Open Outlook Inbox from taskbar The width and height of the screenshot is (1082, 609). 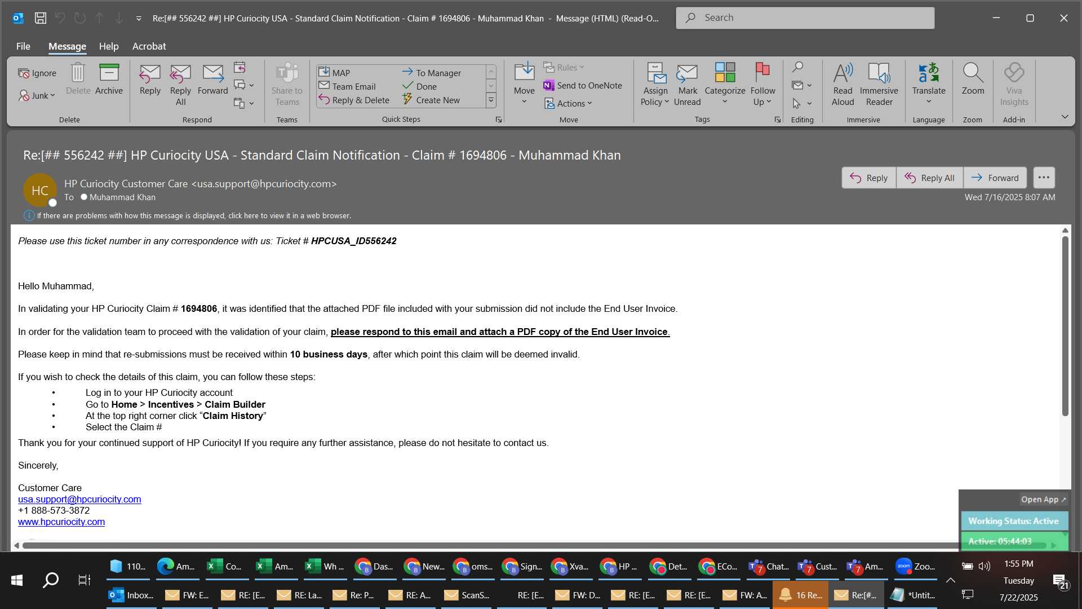point(131,595)
